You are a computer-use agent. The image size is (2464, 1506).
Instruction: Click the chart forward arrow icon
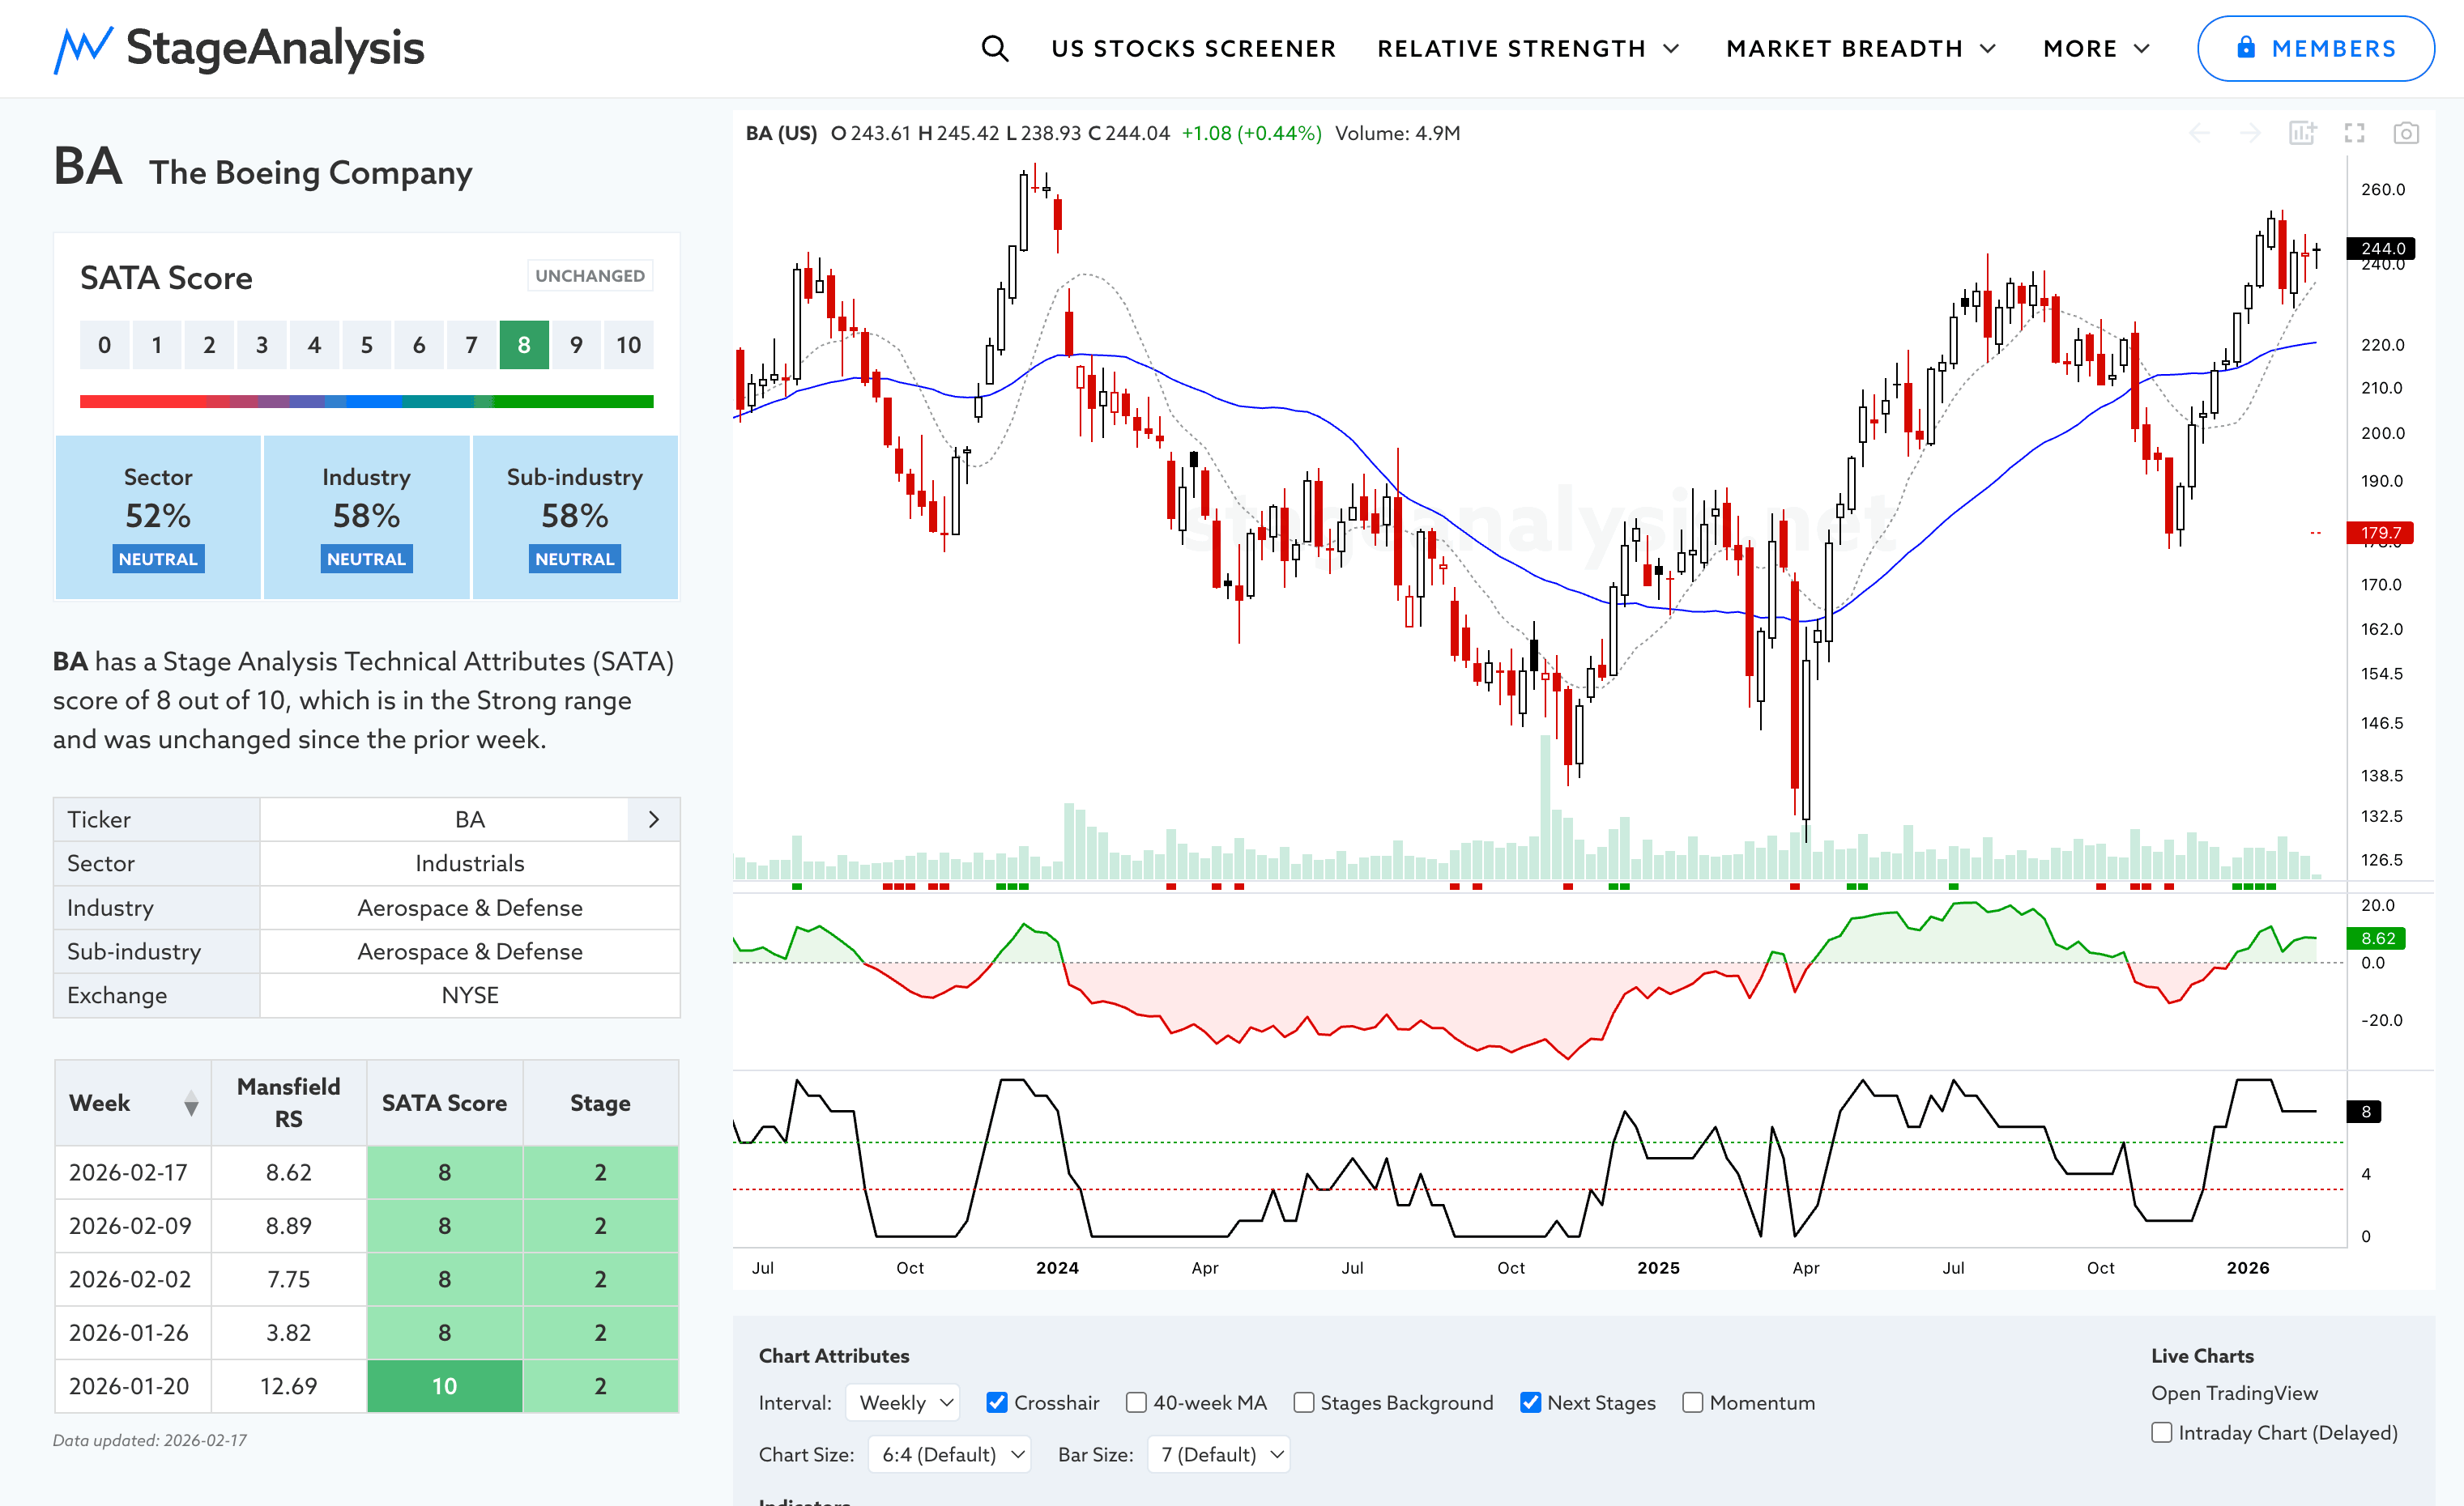tap(2250, 133)
